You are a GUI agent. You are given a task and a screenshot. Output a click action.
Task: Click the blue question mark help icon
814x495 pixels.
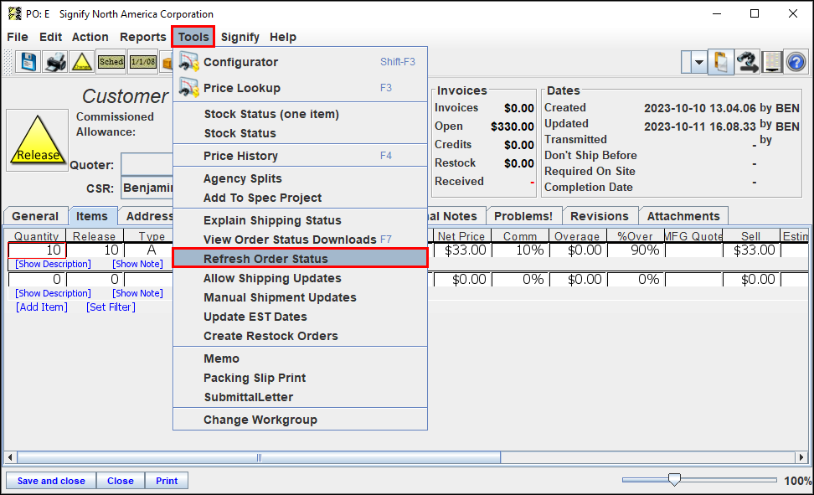pos(796,62)
